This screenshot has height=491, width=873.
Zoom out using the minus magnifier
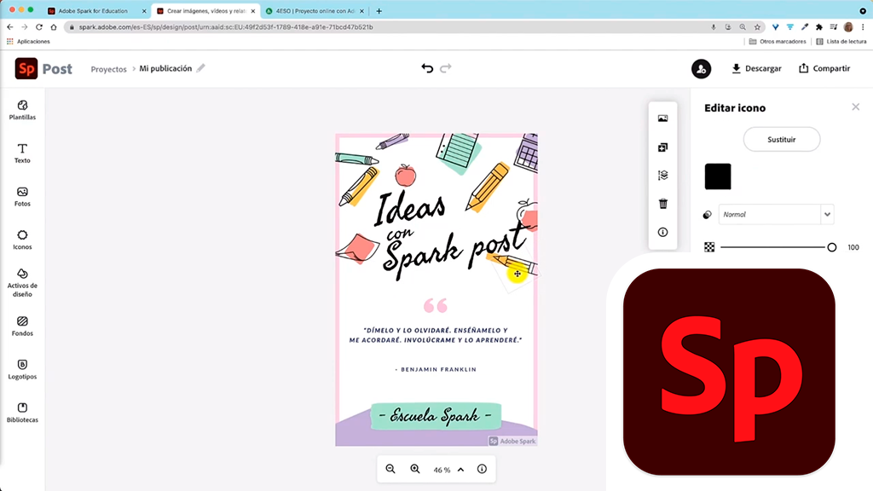coord(390,469)
